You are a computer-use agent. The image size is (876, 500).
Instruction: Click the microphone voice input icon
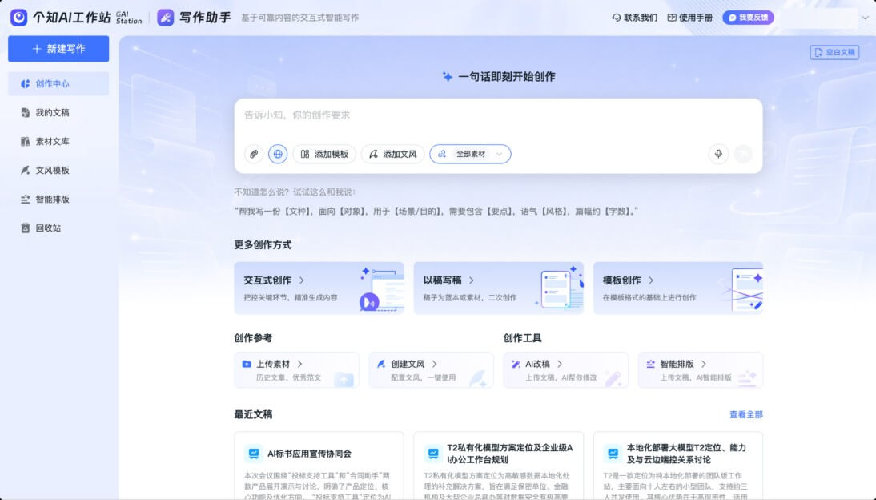[x=718, y=154]
